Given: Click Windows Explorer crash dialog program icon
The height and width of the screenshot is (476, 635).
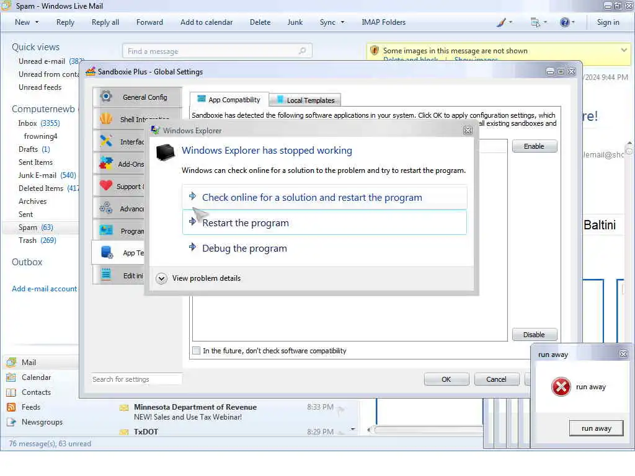Looking at the screenshot, I should coord(165,152).
